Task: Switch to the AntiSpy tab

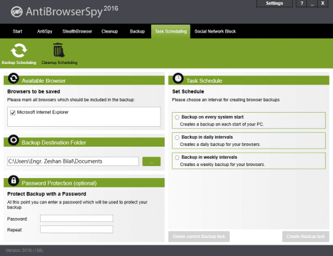Action: coord(45,31)
